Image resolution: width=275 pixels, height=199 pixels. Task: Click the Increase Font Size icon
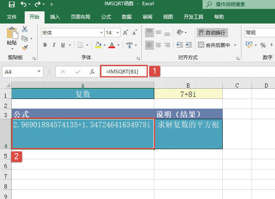(126, 32)
